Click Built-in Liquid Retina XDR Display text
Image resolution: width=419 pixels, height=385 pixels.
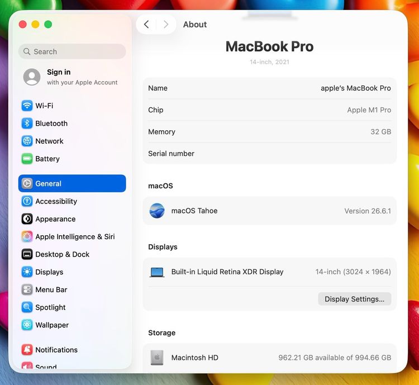click(x=227, y=272)
